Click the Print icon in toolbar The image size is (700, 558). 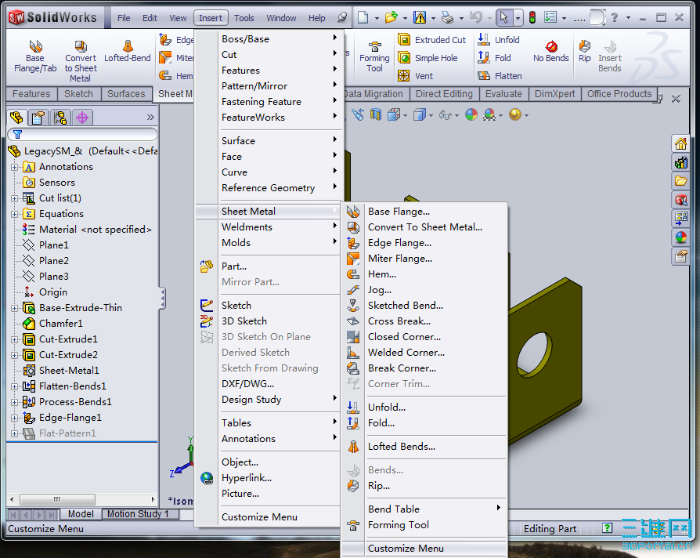(x=447, y=17)
